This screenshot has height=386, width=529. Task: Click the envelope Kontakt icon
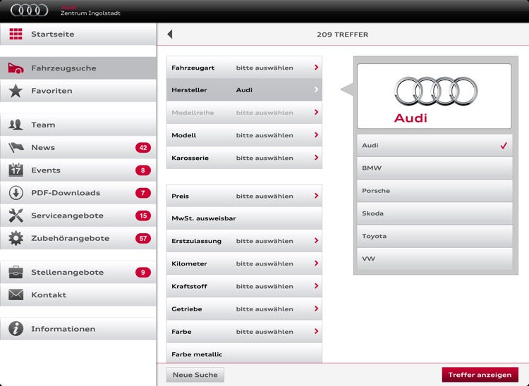16,294
